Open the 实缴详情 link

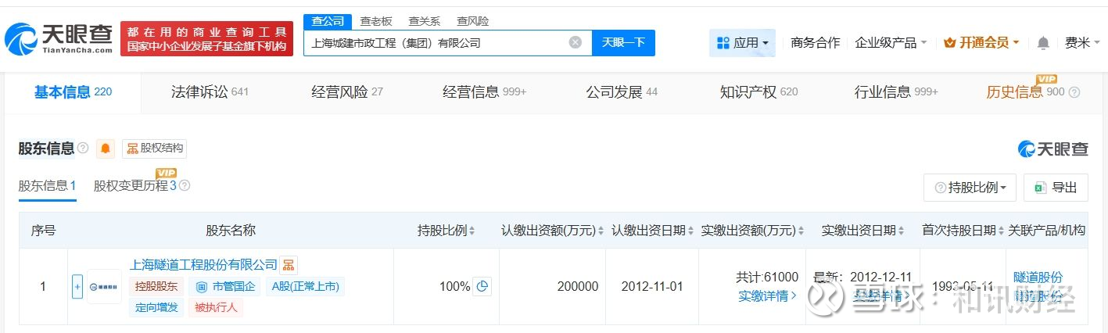point(768,295)
